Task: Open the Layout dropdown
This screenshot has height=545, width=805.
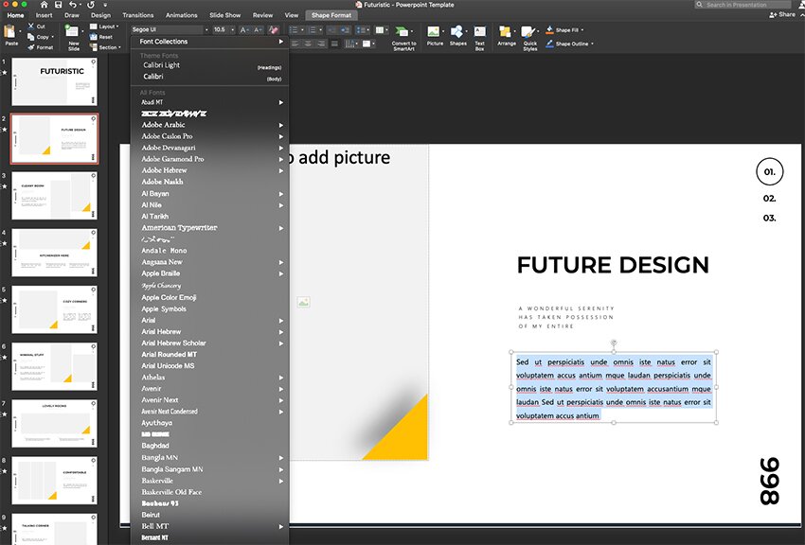Action: coord(108,26)
